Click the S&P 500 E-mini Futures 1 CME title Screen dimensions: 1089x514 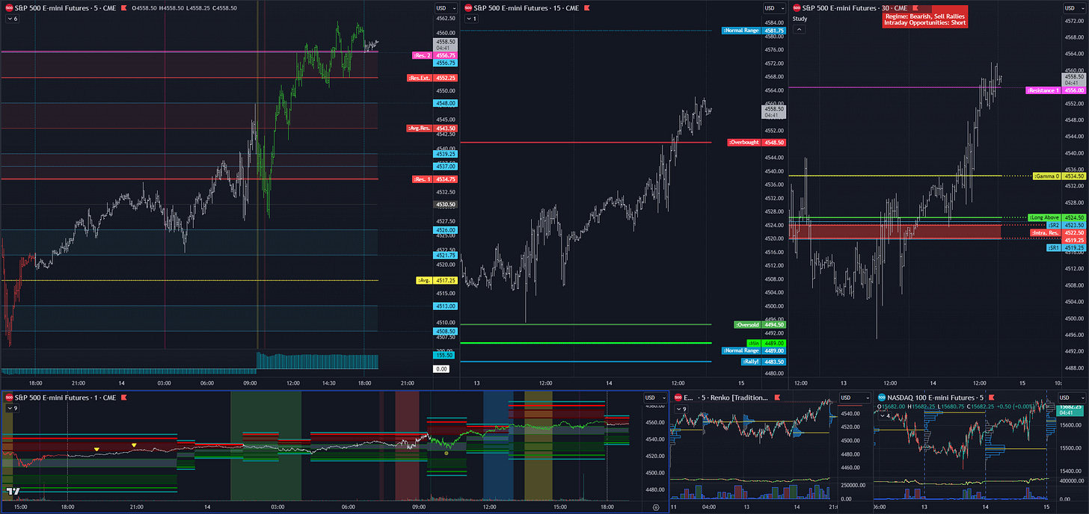point(64,397)
